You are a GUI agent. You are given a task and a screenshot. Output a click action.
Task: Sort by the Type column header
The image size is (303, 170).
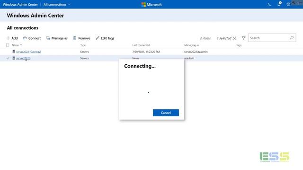83,45
